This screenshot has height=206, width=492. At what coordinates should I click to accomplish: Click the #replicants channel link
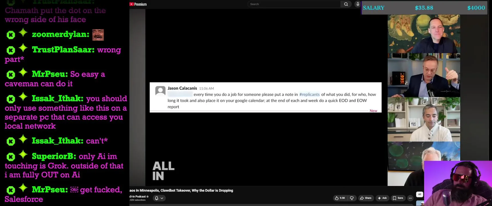coord(309,94)
